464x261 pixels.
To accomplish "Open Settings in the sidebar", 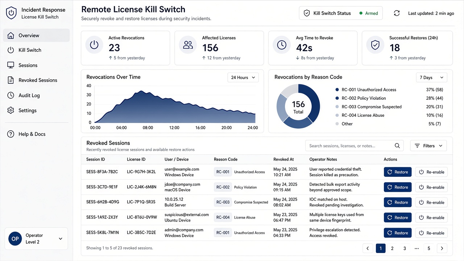I will click(x=36, y=111).
